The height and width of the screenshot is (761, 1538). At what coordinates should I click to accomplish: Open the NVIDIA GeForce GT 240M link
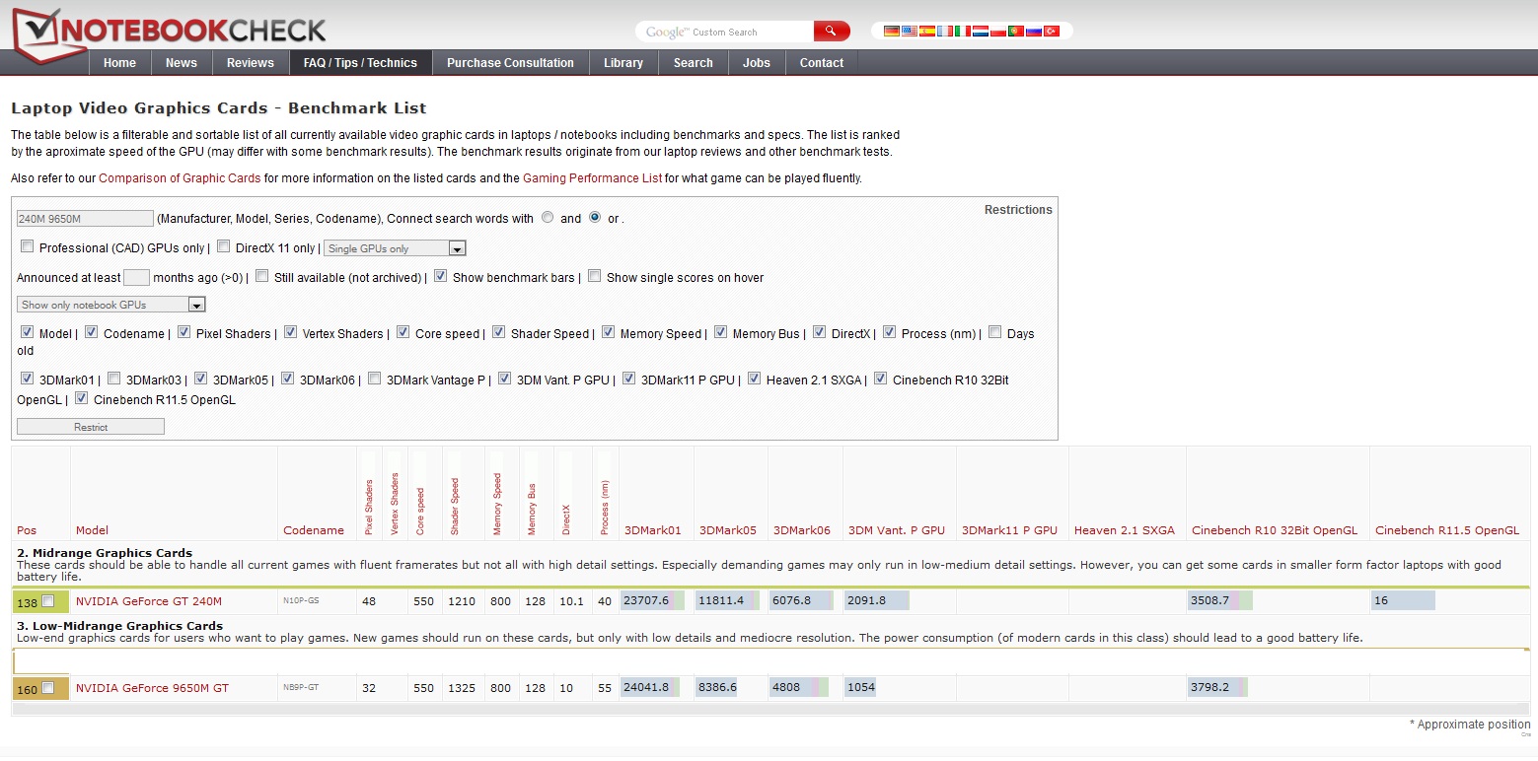click(x=149, y=601)
